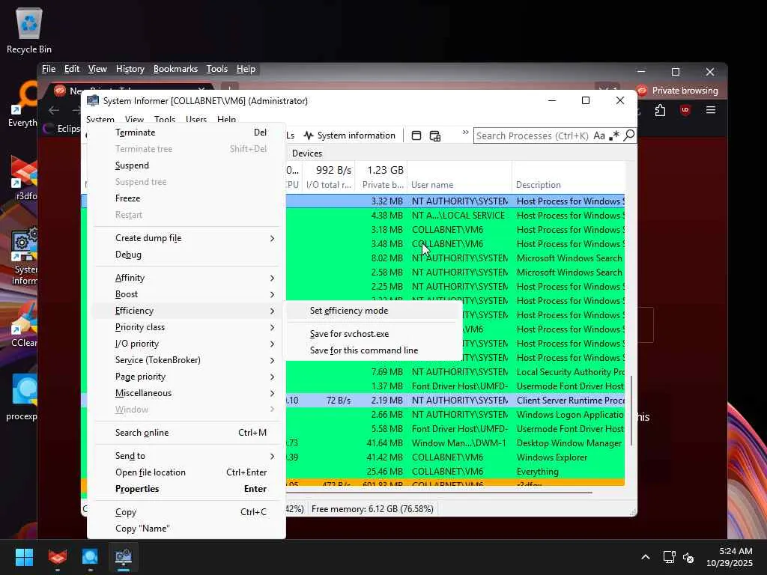The image size is (767, 575).
Task: Click uBlock Origin shield icon
Action: [685, 111]
